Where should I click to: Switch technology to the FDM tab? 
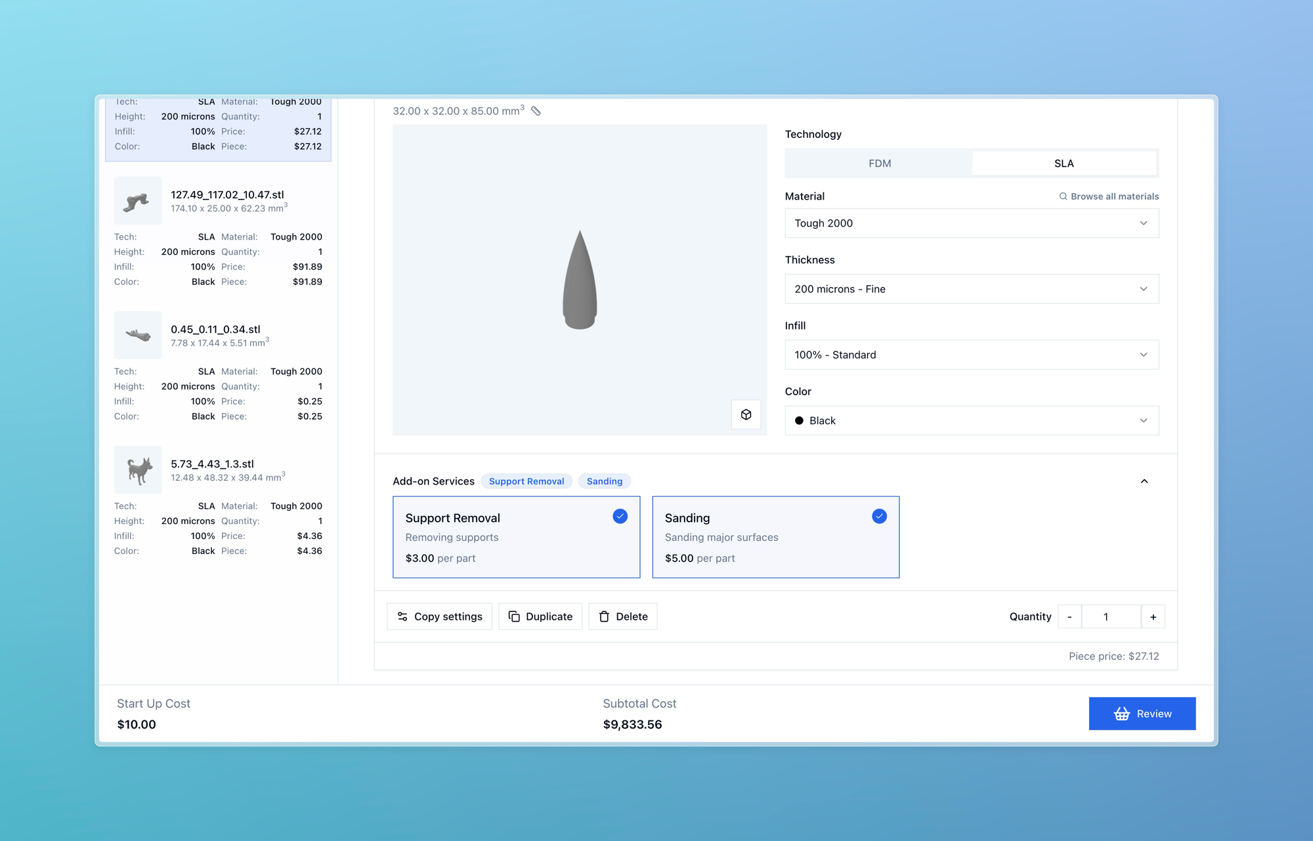(x=879, y=163)
